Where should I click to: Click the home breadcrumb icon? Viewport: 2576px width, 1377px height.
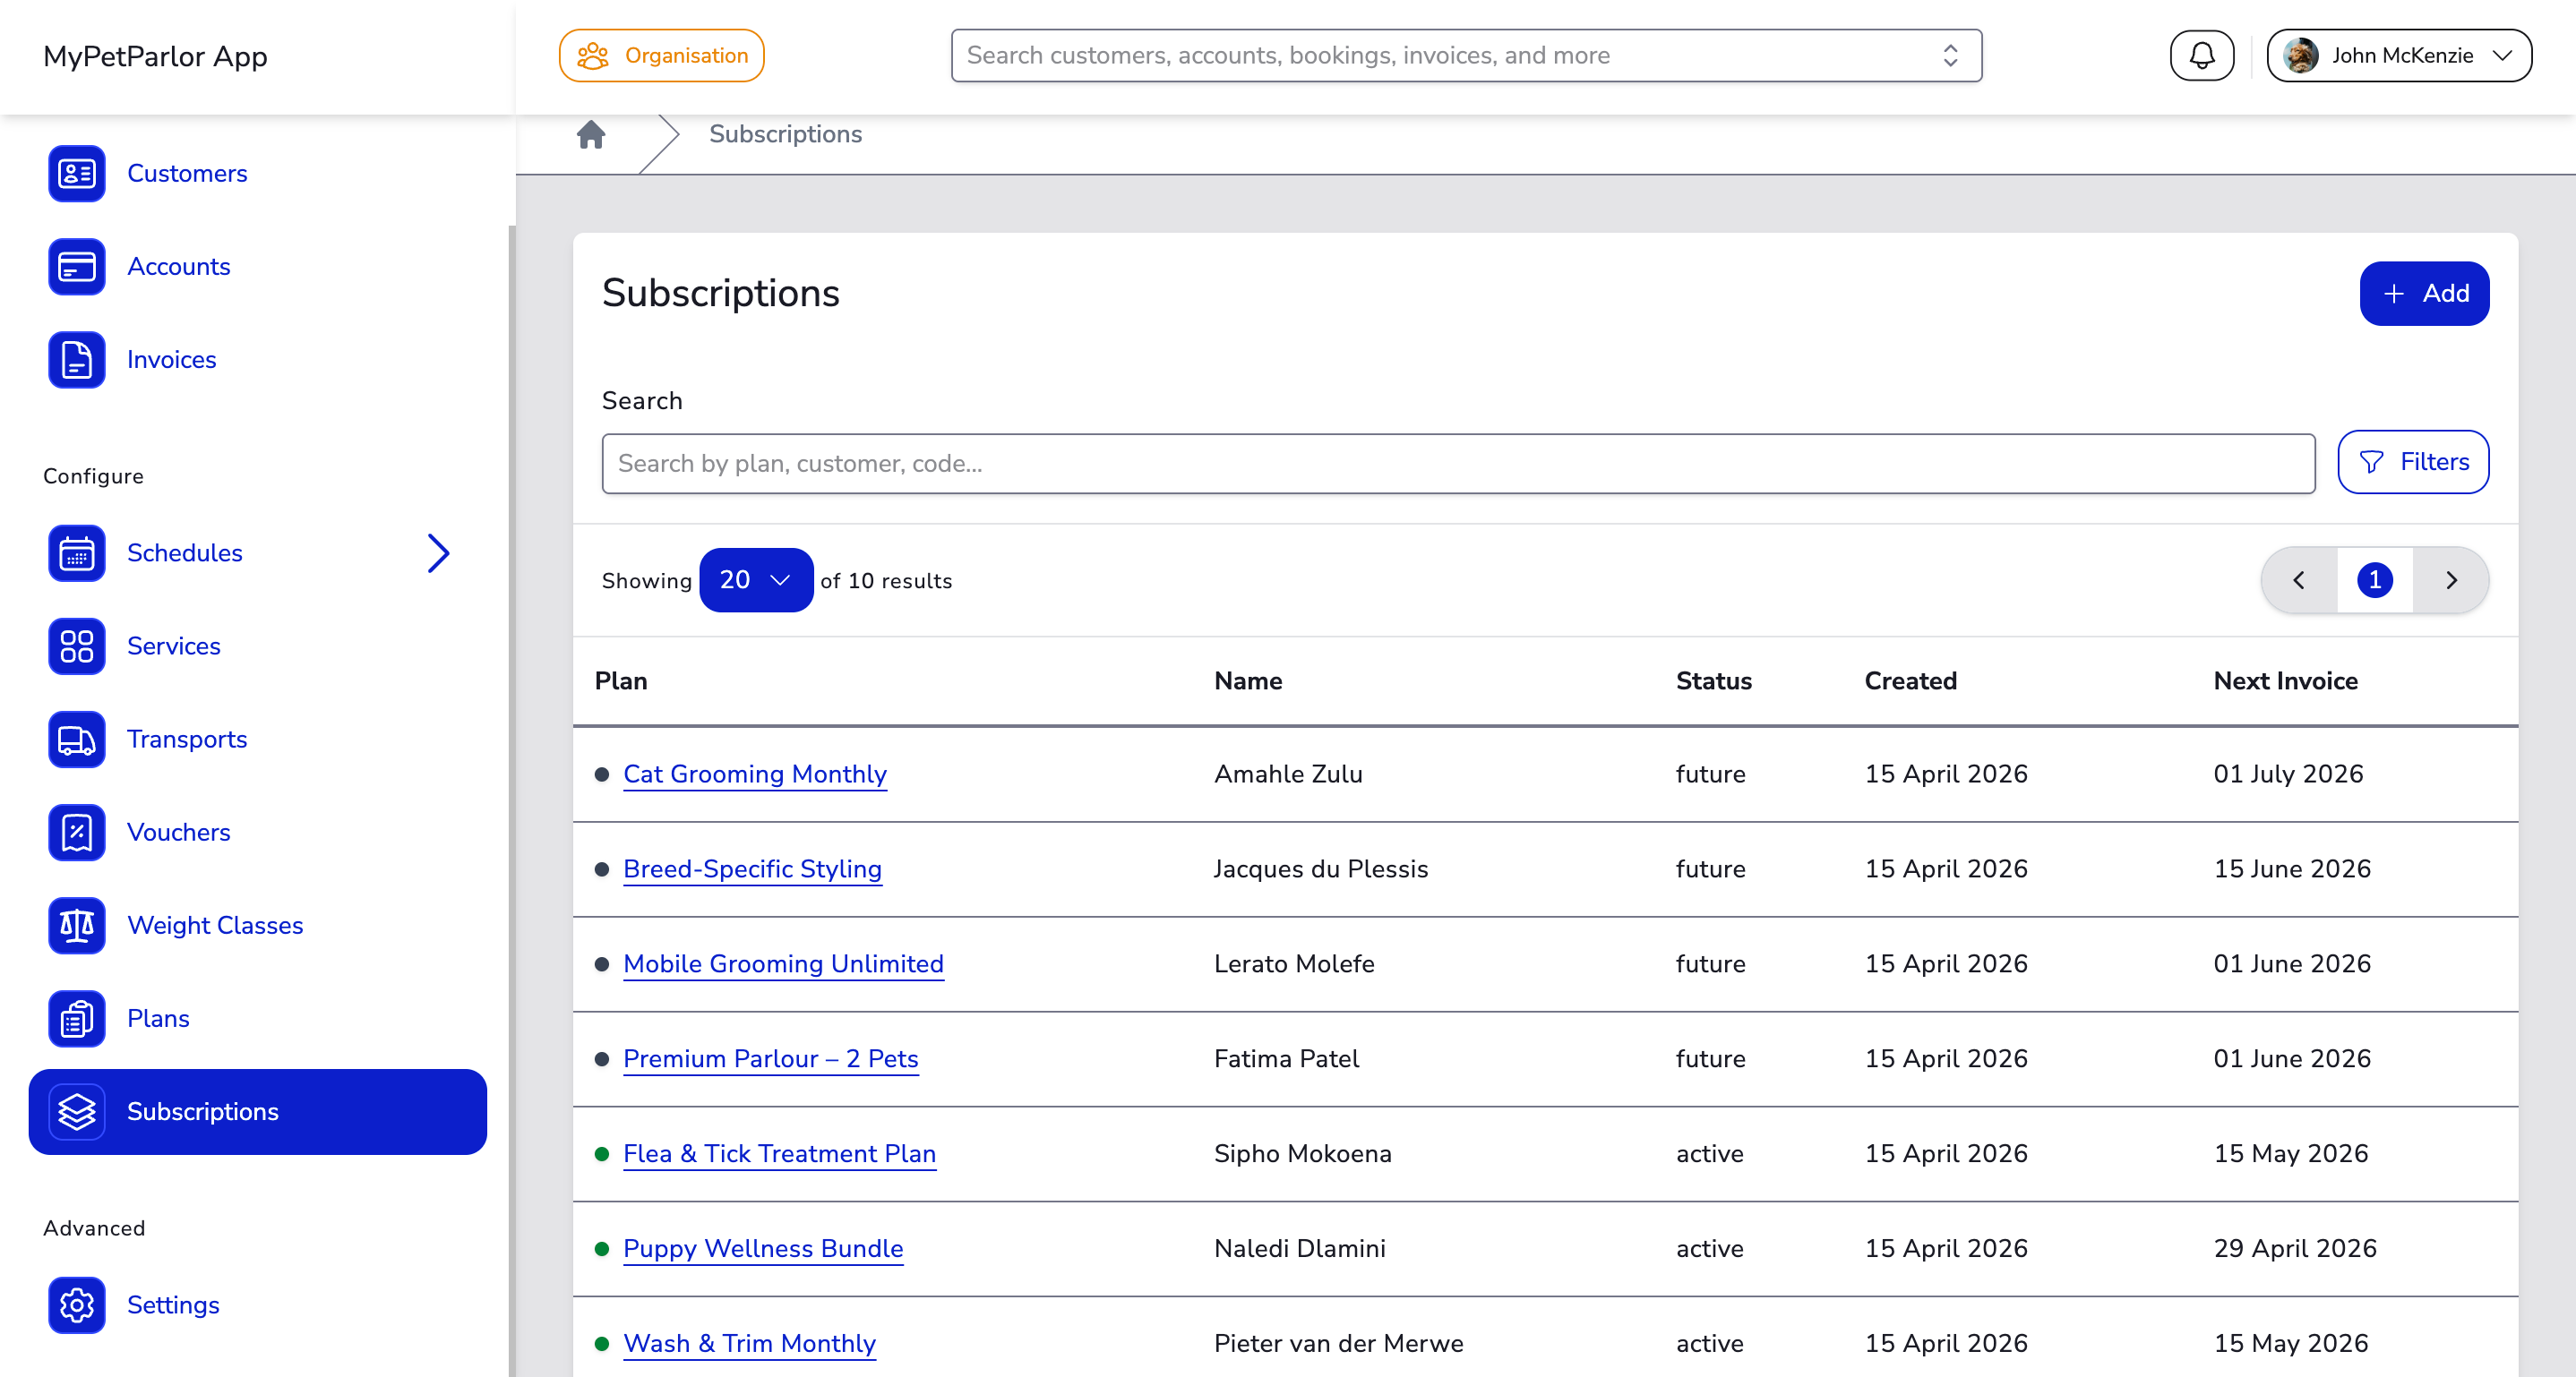(x=591, y=134)
